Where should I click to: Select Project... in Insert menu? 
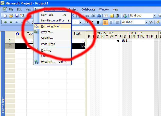click(52, 32)
